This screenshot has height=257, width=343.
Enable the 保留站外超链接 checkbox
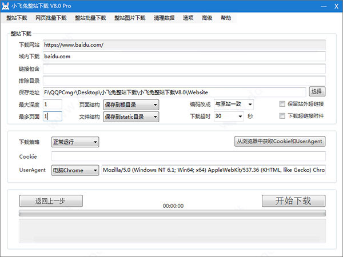pos(282,104)
